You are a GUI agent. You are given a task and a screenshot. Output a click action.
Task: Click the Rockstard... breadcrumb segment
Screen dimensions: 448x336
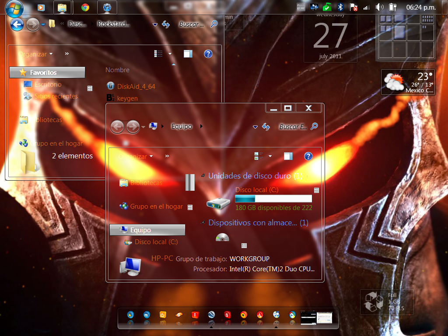[x=113, y=24]
